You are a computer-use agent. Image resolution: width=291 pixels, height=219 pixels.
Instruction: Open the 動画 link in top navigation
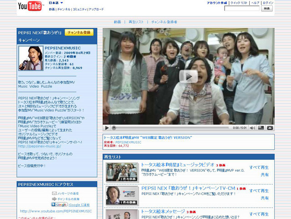(52, 9)
